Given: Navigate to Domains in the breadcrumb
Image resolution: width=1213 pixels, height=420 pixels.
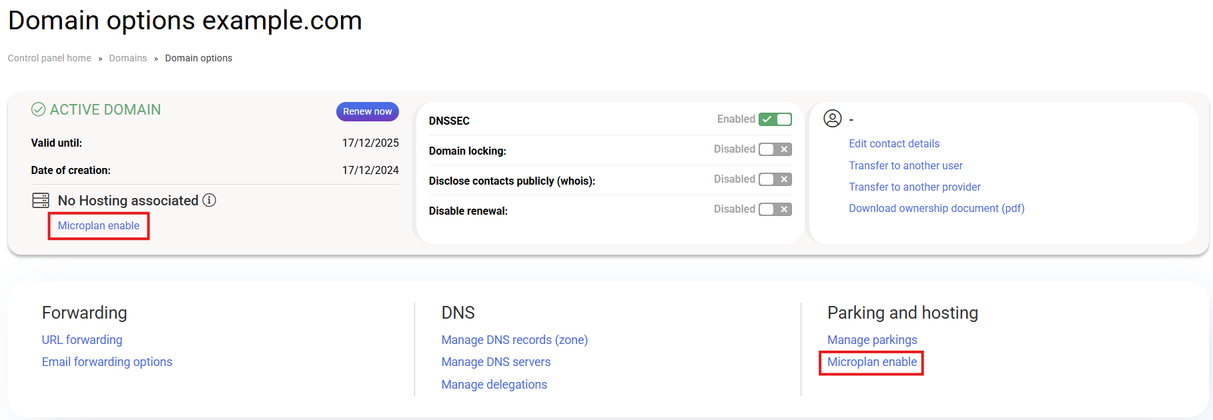Looking at the screenshot, I should coord(127,58).
